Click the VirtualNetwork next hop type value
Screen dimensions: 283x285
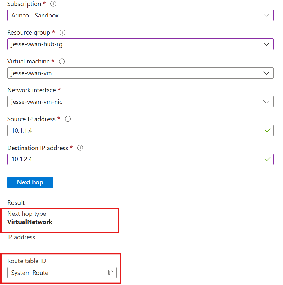[30, 222]
